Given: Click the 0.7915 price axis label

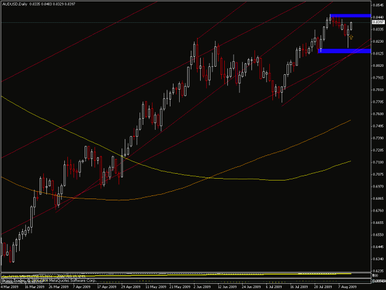Looking at the screenshot, I should tap(378, 78).
